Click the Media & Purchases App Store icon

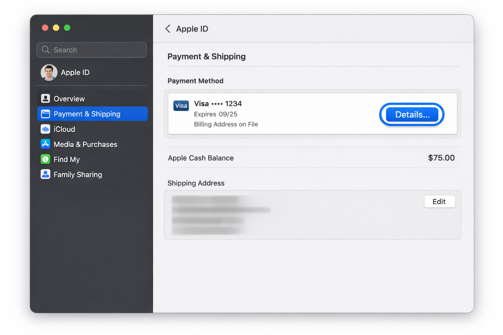(46, 144)
